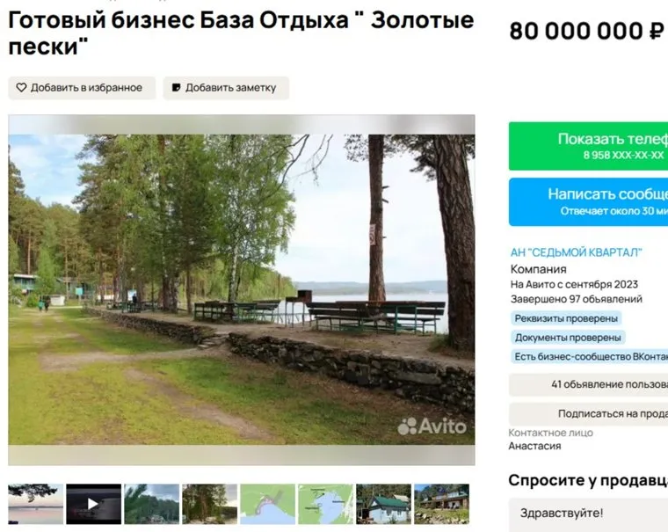Click the heart icon to add to favorites
668x532 pixels.
tap(21, 88)
